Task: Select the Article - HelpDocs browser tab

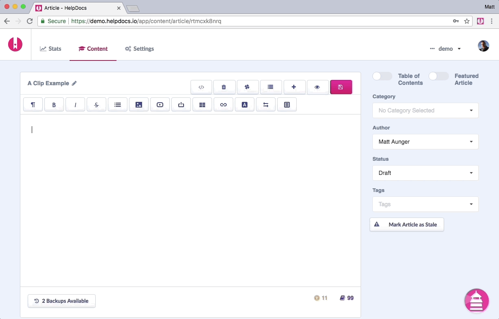Action: point(77,8)
